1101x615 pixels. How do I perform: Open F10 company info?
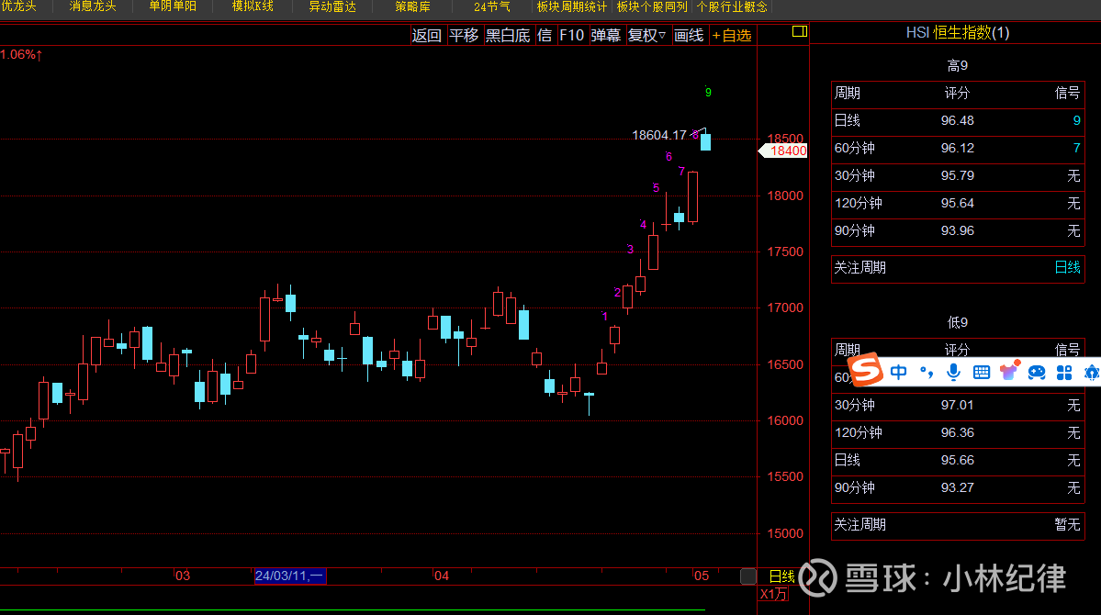(x=571, y=36)
